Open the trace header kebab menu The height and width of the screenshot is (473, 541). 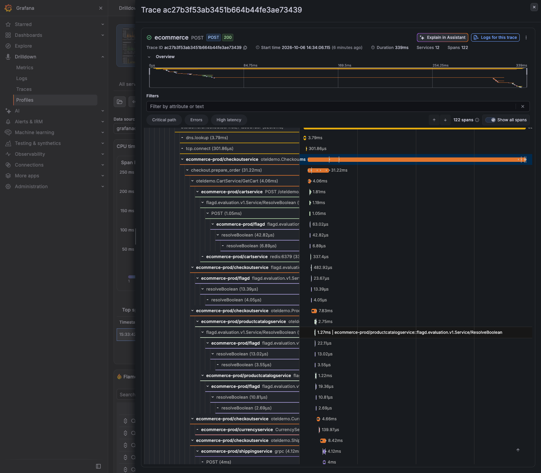click(526, 38)
